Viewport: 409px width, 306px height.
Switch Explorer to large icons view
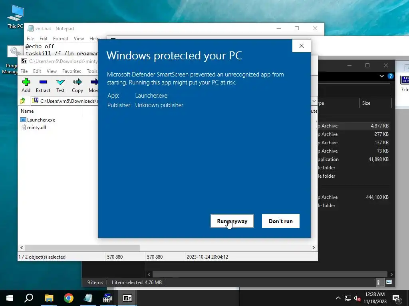(389, 282)
